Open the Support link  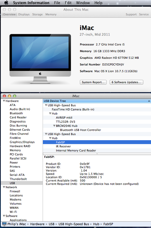(x=131, y=14)
